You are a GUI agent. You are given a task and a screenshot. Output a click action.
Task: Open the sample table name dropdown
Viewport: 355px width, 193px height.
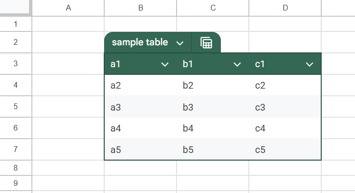[180, 43]
